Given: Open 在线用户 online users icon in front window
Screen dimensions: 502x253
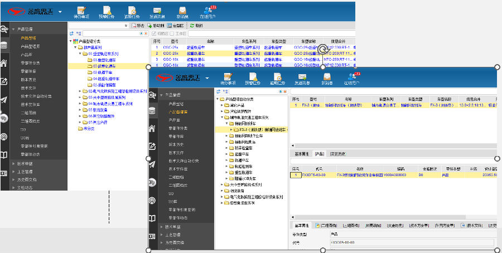Looking at the screenshot, I should (x=351, y=79).
